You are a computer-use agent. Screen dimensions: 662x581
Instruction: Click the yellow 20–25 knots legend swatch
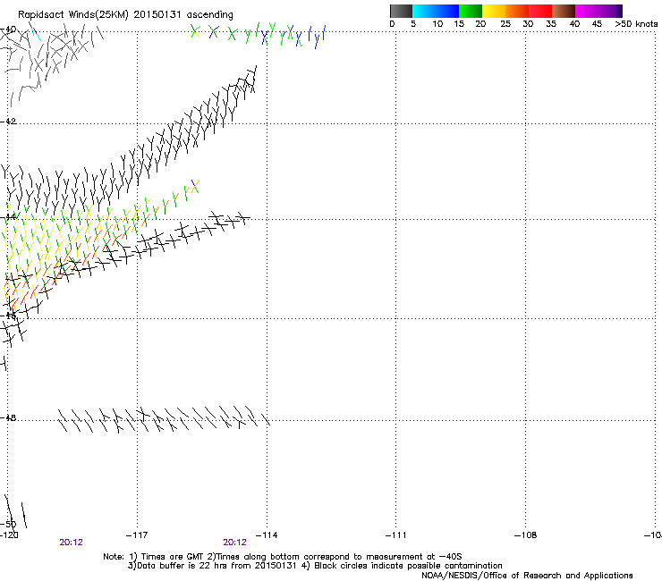494,11
